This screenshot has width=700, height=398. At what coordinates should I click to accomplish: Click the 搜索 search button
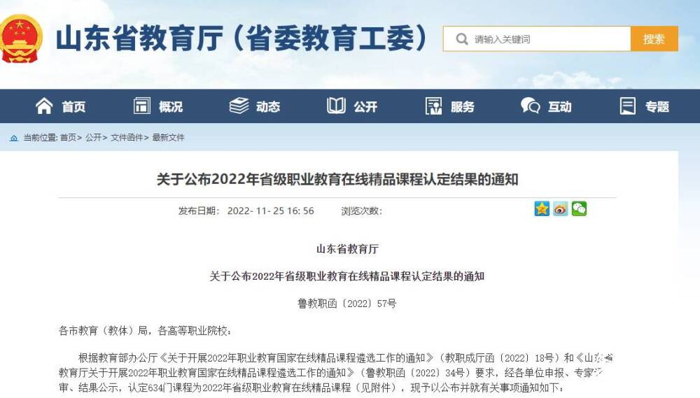point(654,38)
